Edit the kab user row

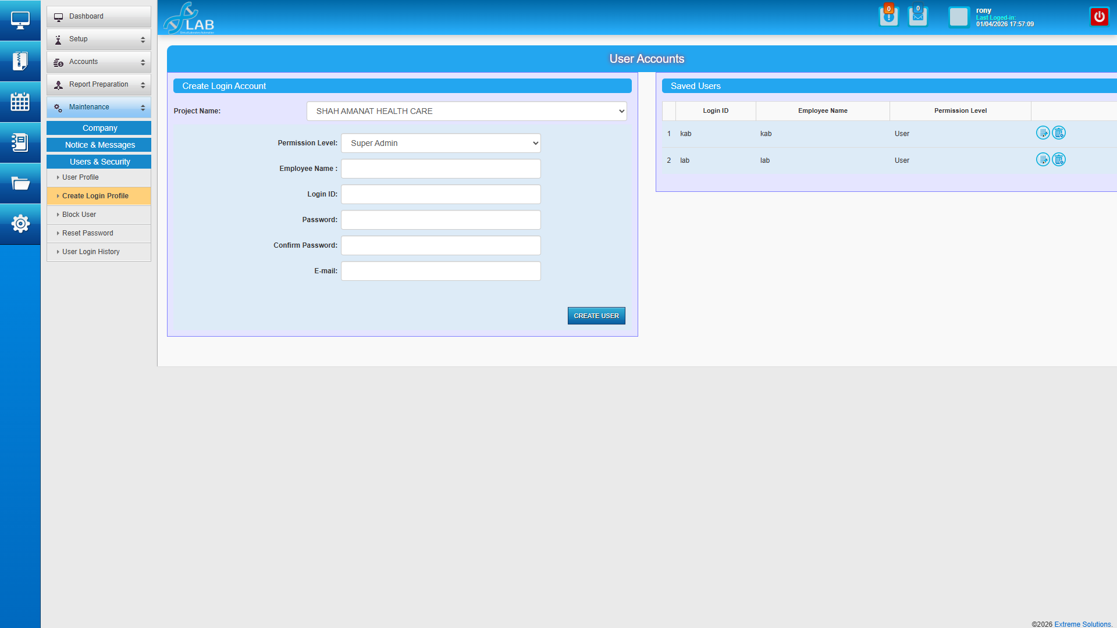(1043, 133)
